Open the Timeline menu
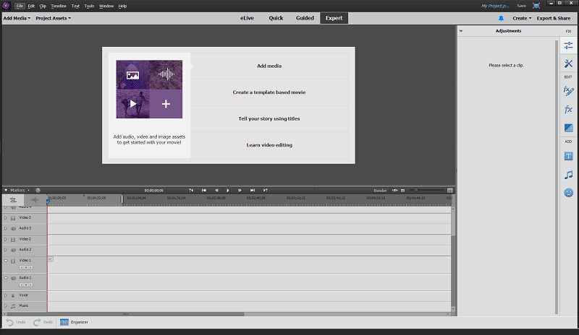This screenshot has height=335, width=579. (59, 6)
